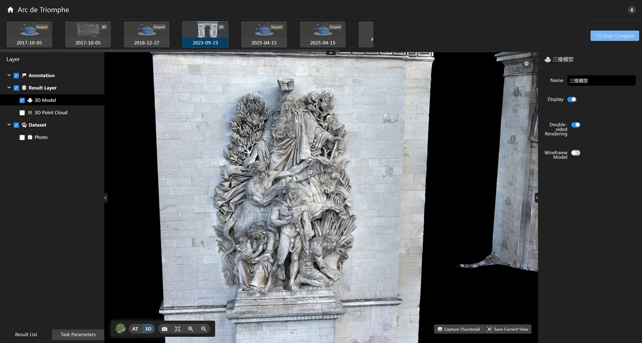
Task: Select the 2018-12-27 timeline thumbnail
Action: [147, 35]
